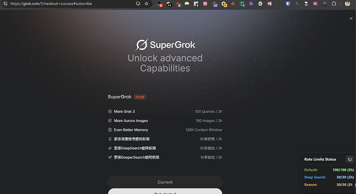The height and width of the screenshot is (194, 356).
Task: Refresh the Rate Limits Status panel
Action: [350, 160]
